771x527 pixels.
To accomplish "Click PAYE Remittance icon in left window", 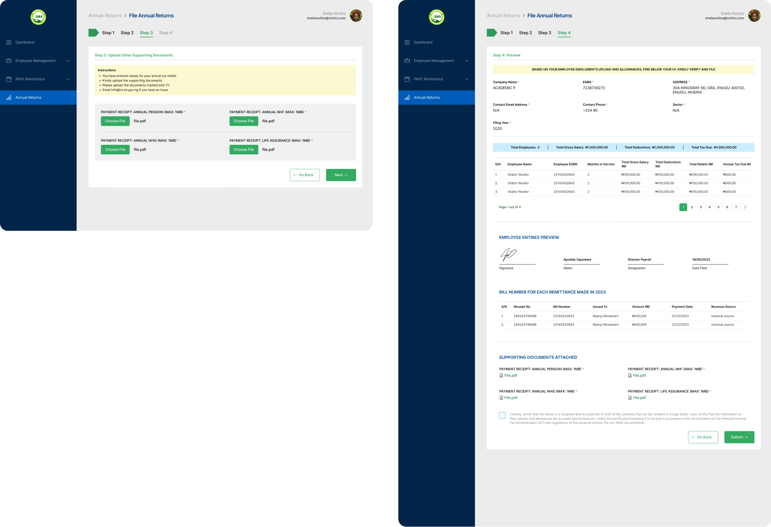I will [x=9, y=79].
